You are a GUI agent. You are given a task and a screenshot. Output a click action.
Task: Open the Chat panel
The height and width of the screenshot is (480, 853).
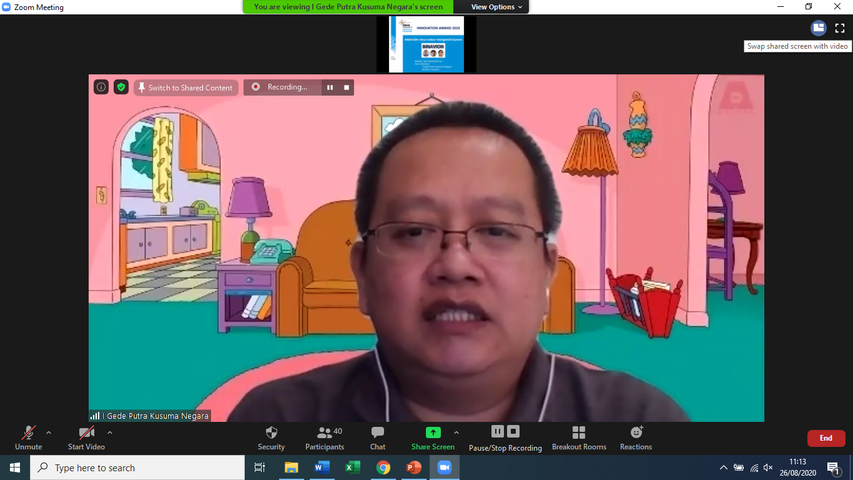(x=378, y=438)
